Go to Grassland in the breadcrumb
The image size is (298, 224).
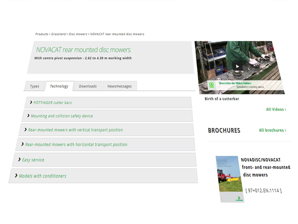click(x=58, y=34)
